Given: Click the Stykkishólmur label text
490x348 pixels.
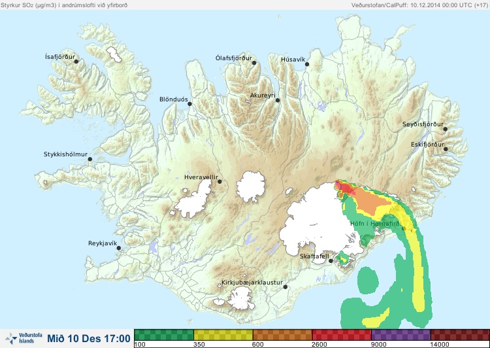Looking at the screenshot, I should (x=65, y=154).
